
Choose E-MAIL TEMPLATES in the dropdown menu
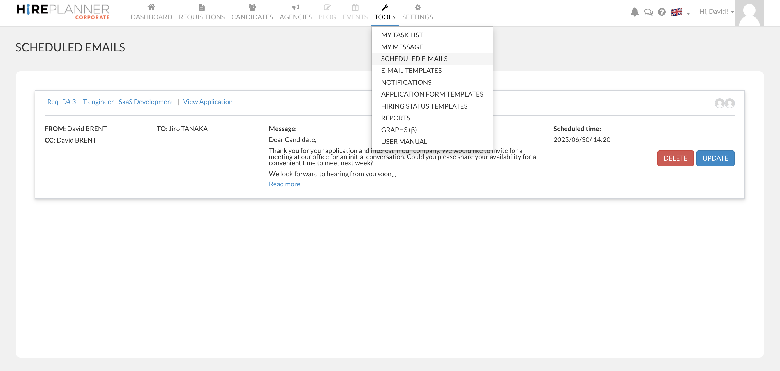pos(411,70)
